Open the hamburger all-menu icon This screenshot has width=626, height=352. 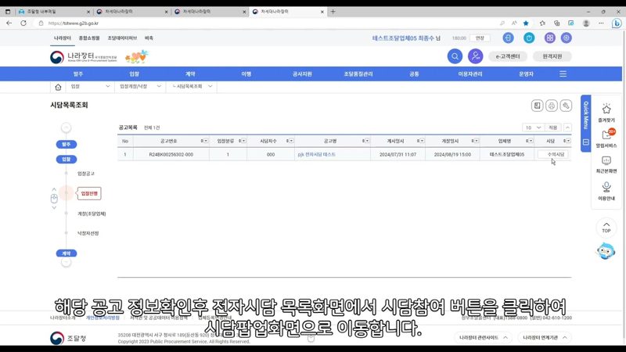click(x=563, y=74)
